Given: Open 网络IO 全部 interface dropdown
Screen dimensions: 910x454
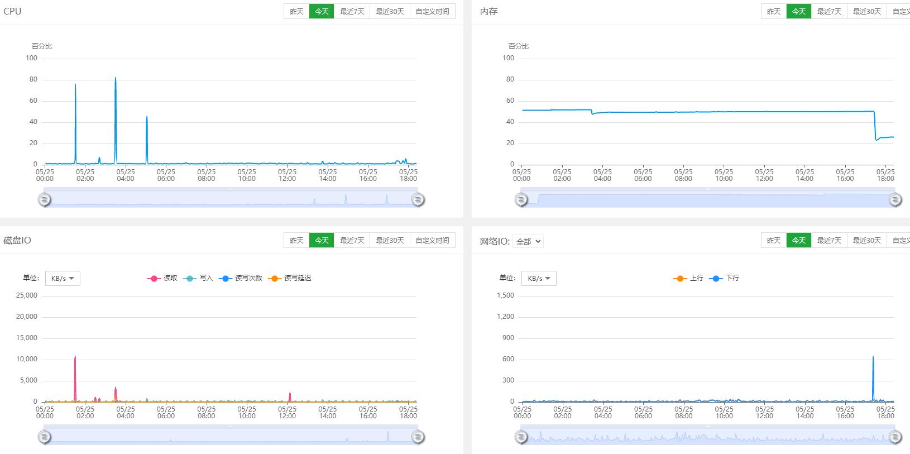Looking at the screenshot, I should click(x=528, y=241).
